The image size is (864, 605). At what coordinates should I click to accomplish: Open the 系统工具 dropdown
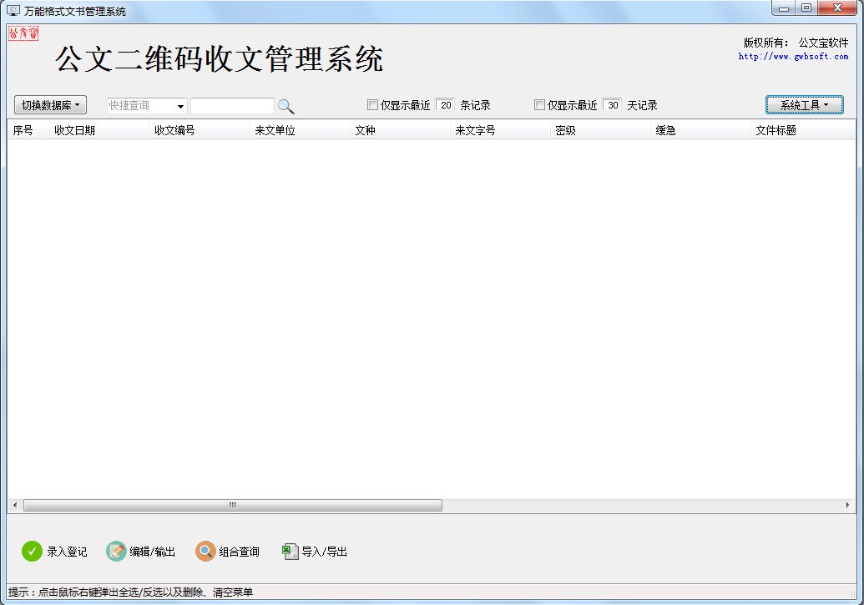coord(804,104)
